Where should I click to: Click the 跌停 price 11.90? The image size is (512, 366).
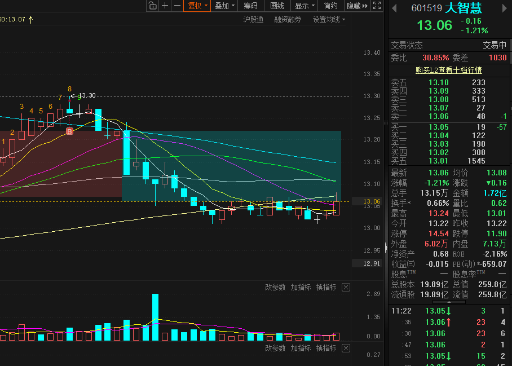click(496, 234)
